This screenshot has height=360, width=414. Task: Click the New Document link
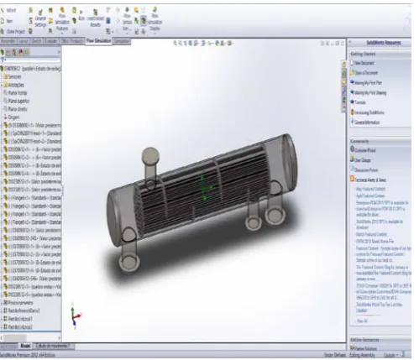point(362,63)
